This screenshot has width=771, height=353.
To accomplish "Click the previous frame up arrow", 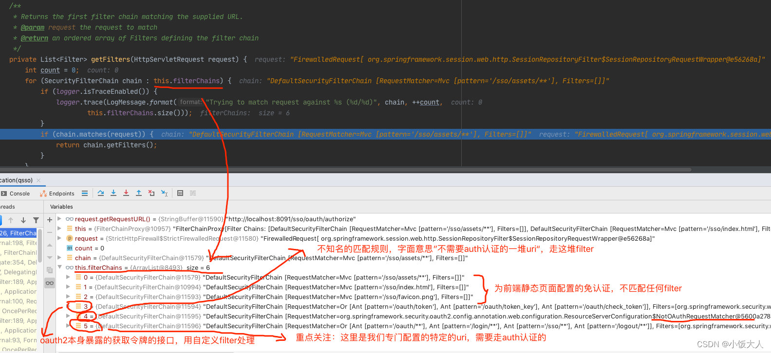I will 11,220.
